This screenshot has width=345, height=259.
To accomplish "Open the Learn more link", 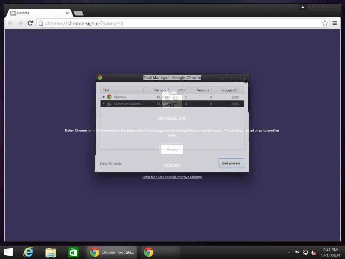I will pyautogui.click(x=172, y=165).
